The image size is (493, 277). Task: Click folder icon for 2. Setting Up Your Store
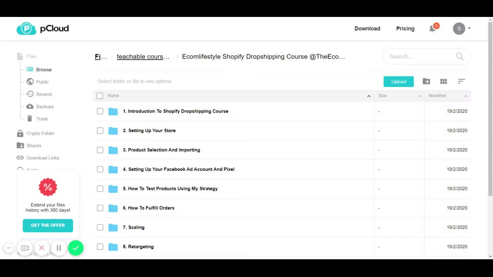113,130
